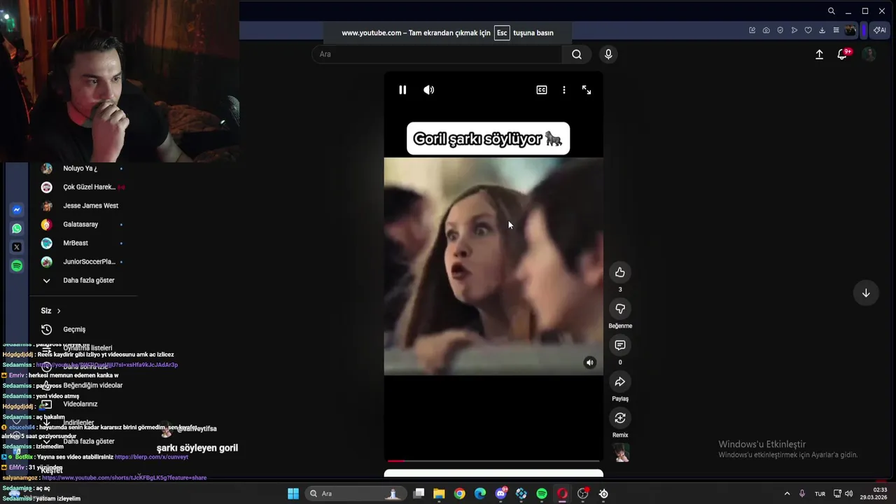This screenshot has height=504, width=896.
Task: Click the small mute icon inside the video frame
Action: [589, 362]
